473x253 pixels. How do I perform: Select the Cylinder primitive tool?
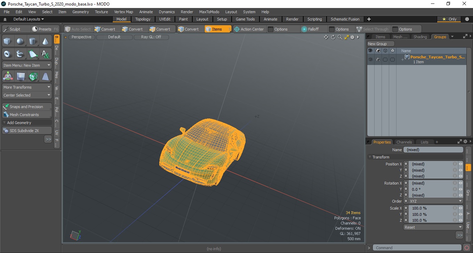click(x=33, y=42)
